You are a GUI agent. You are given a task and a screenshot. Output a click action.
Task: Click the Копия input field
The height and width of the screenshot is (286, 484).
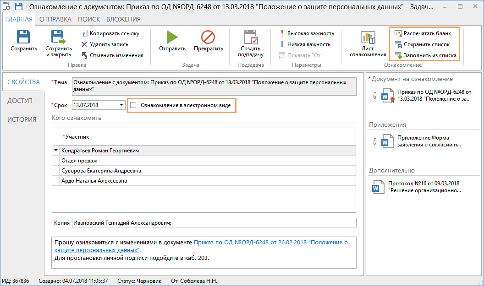click(x=213, y=223)
